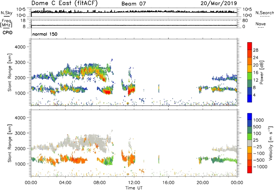Click the 'Power [dB]' colorbar title
274x190 pixels.
(x=261, y=72)
